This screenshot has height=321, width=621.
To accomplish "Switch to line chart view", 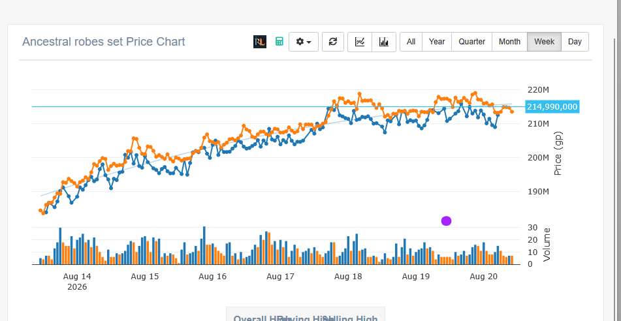I will [360, 42].
